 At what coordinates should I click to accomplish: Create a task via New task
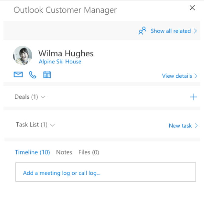pyautogui.click(x=180, y=126)
